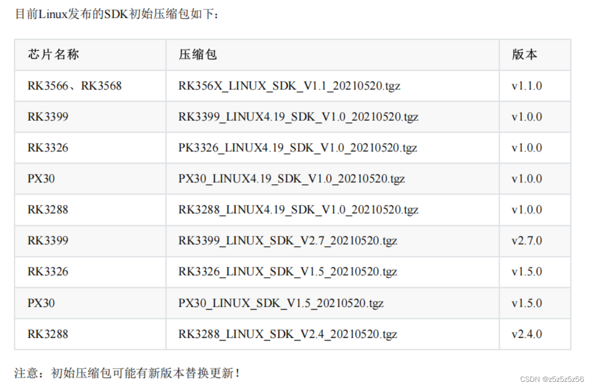
Task: Select RK3326_LINUX_SDK_V1.5_20210520.tgz package entry
Action: click(288, 271)
